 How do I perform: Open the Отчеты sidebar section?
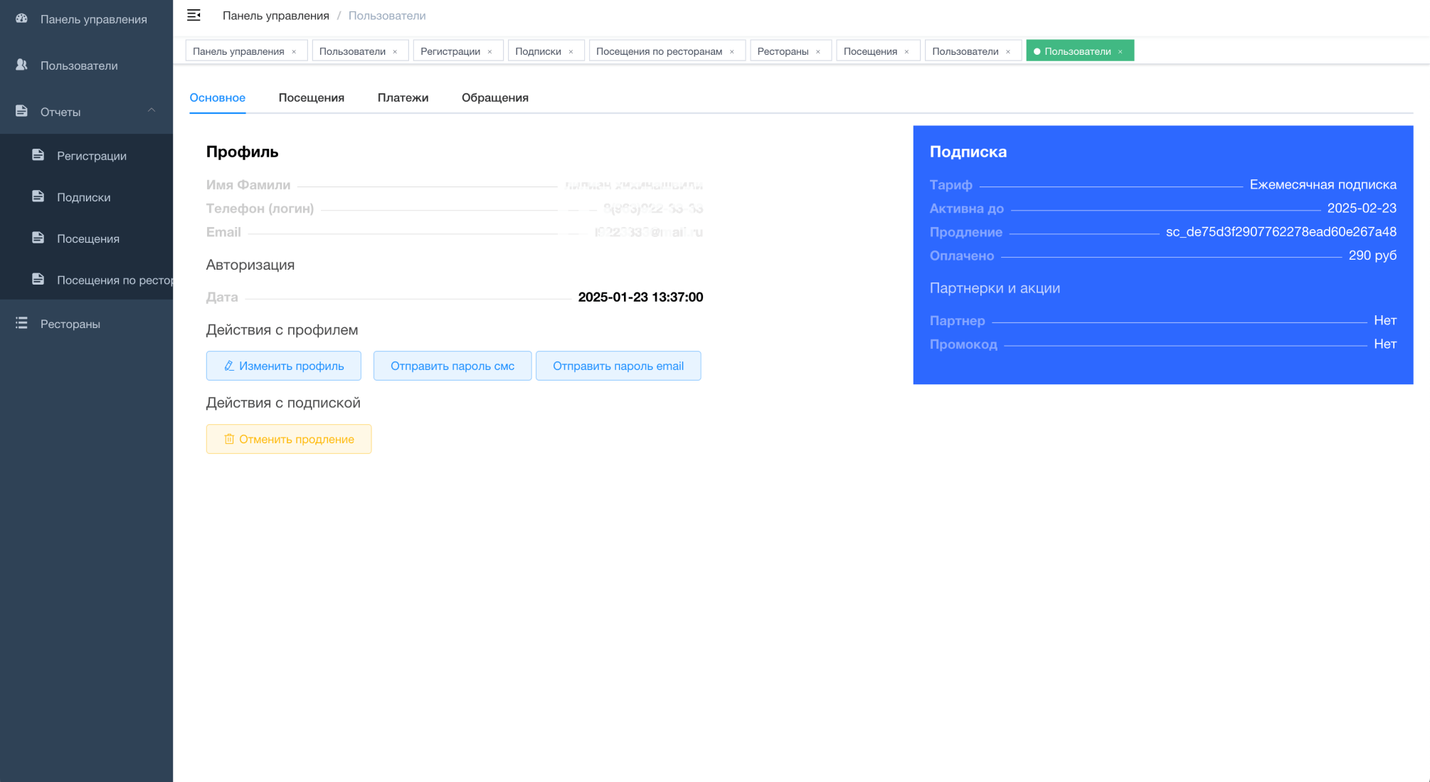tap(60, 112)
